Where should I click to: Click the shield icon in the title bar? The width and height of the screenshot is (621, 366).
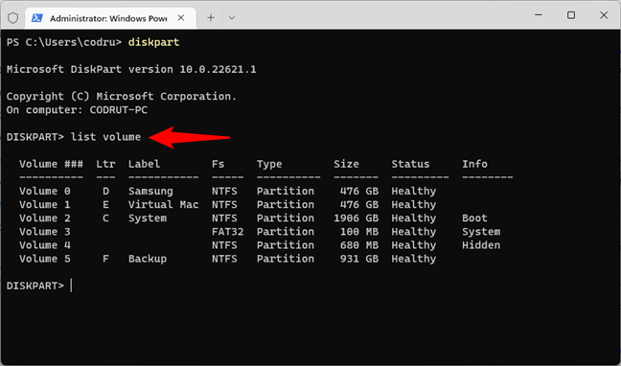coord(12,17)
